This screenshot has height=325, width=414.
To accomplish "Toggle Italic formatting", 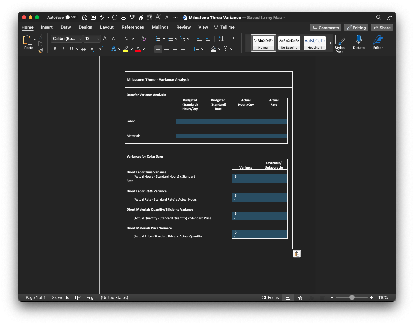I will [63, 49].
